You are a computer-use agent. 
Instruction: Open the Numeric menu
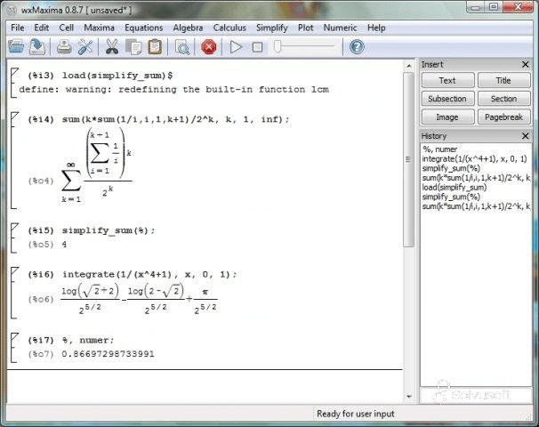(341, 28)
